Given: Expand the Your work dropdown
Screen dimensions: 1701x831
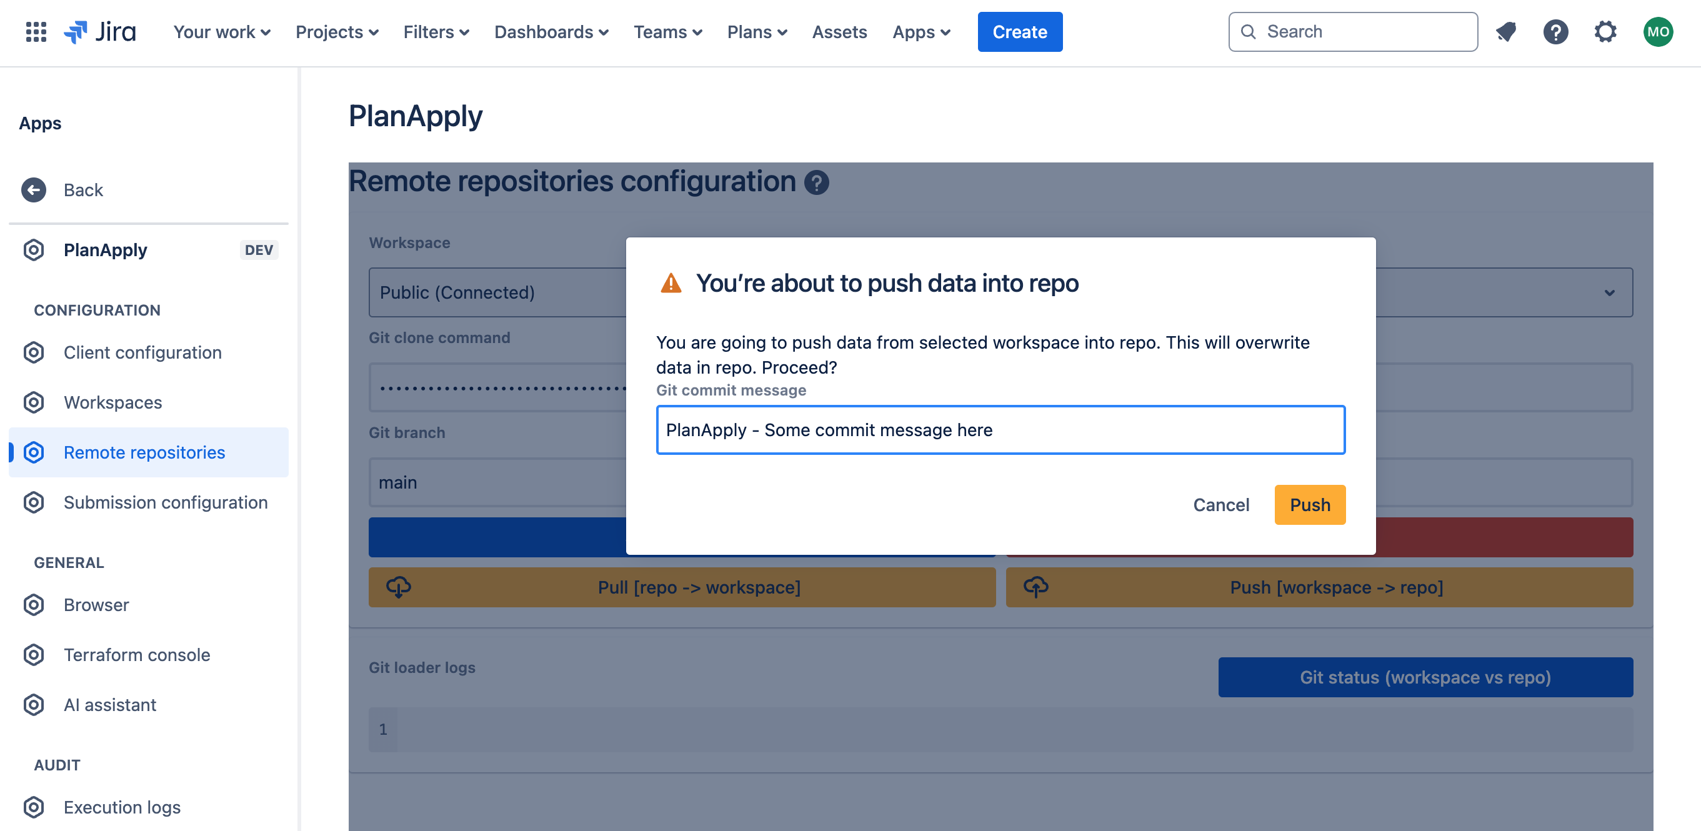Looking at the screenshot, I should pos(222,32).
